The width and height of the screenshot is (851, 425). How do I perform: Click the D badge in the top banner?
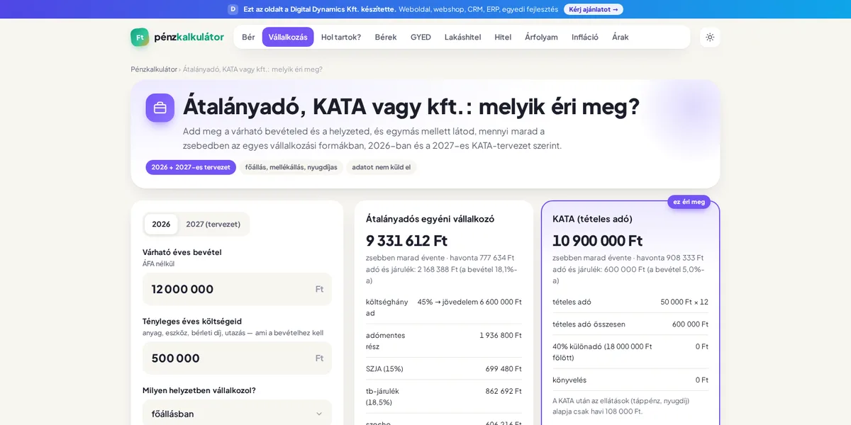pyautogui.click(x=233, y=9)
